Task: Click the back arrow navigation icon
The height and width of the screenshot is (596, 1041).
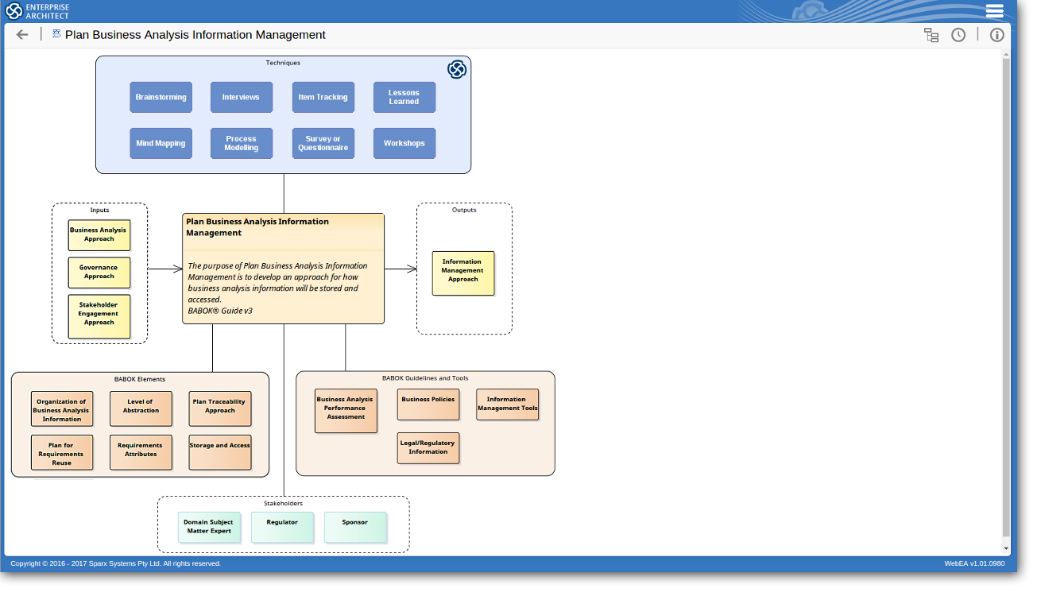Action: pos(22,35)
